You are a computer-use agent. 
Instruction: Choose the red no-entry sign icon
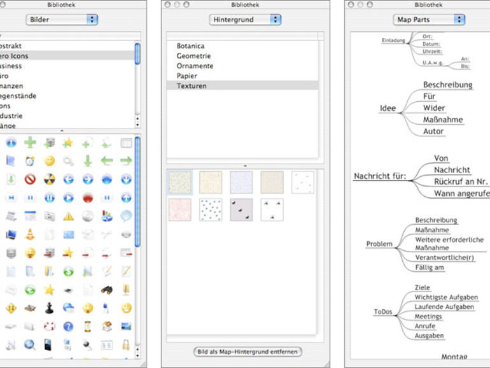(30, 180)
